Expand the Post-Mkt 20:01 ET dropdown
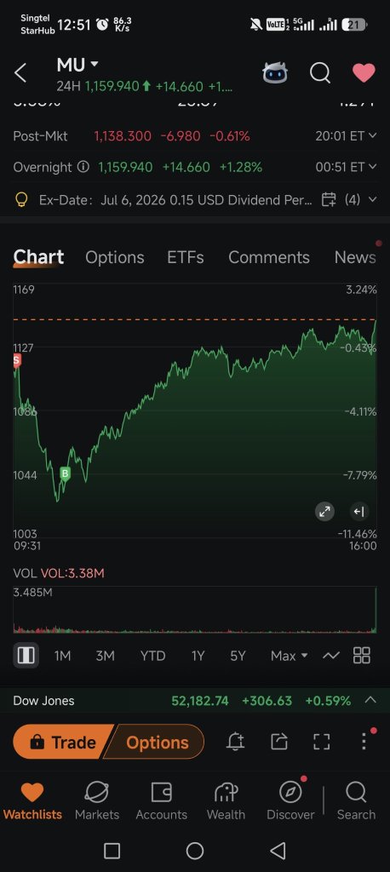Screen dimensions: 390x872 372,136
